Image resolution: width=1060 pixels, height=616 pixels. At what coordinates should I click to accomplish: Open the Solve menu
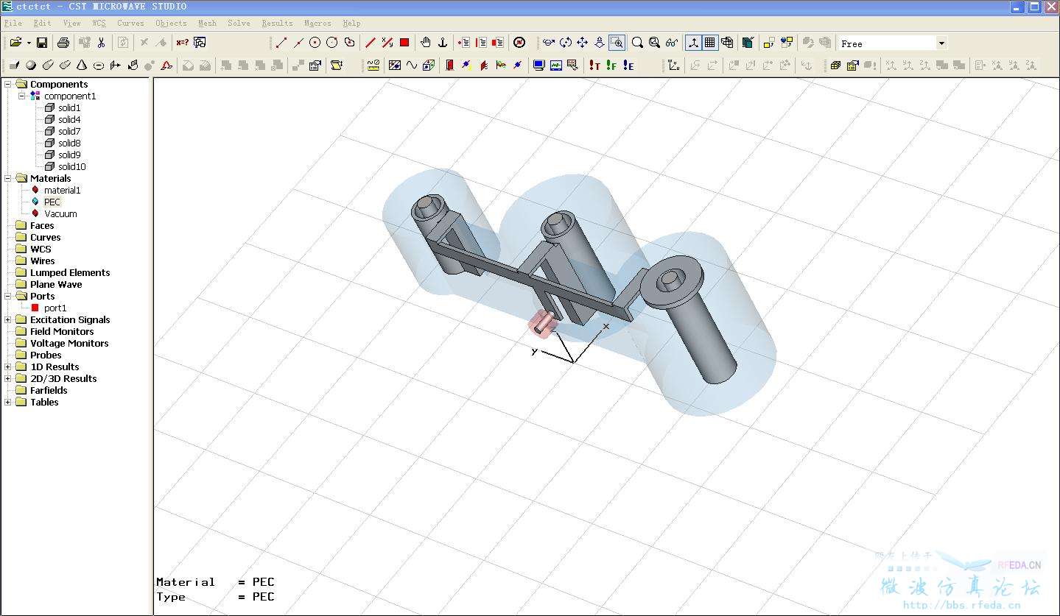[x=239, y=23]
